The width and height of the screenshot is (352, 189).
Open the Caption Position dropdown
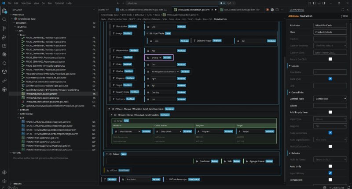point(330,46)
